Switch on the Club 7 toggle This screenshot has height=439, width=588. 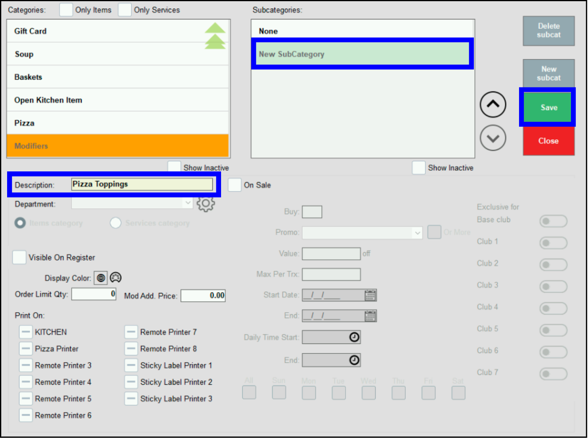click(554, 374)
